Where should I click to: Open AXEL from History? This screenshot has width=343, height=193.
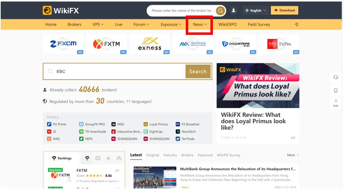click(x=54, y=139)
